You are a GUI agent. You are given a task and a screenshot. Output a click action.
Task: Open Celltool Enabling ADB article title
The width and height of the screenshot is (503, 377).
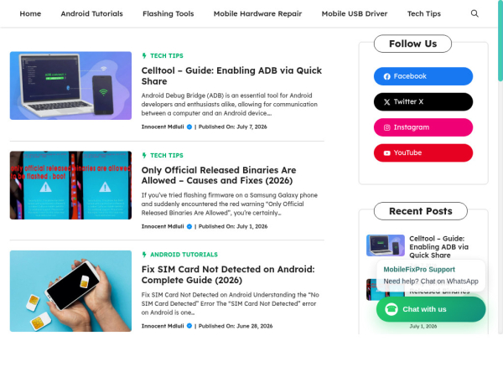click(231, 75)
